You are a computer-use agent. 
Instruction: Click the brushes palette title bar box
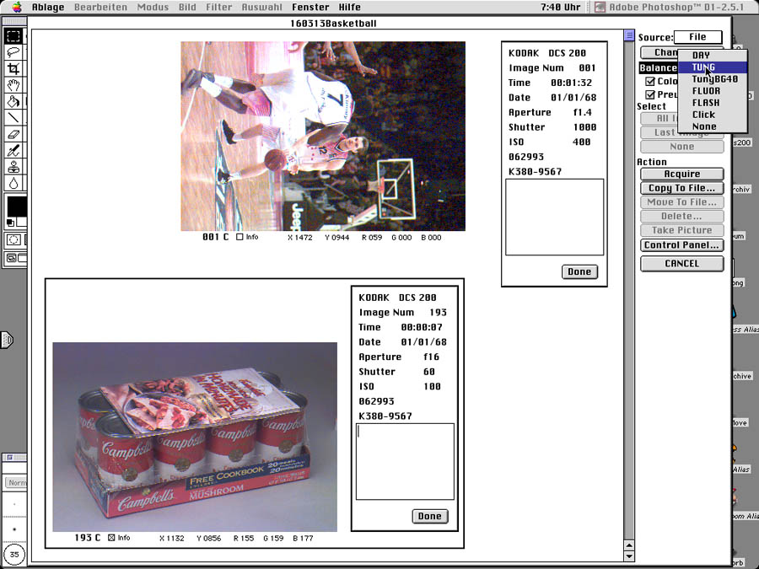pos(9,457)
